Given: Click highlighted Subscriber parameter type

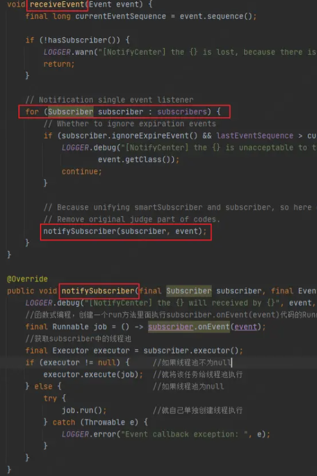Looking at the screenshot, I should [189, 291].
